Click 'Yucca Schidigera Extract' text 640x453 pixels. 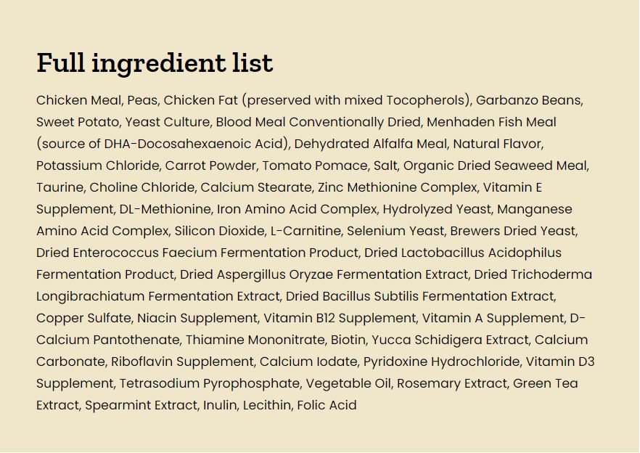pyautogui.click(x=450, y=340)
